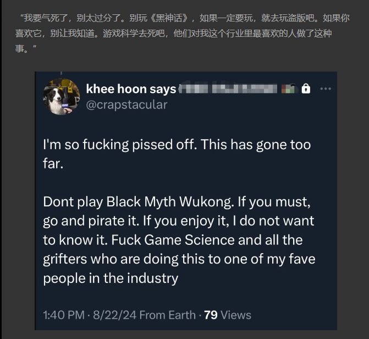Open the border collie profile avatar
This screenshot has height=339, width=369.
(62, 97)
